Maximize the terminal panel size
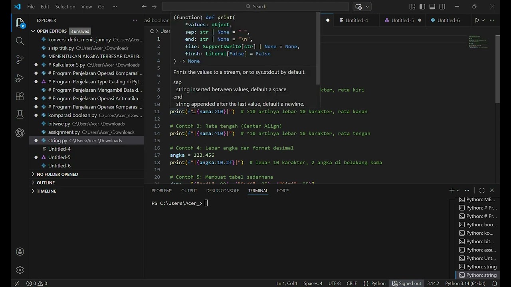This screenshot has width=511, height=287. pos(482,191)
